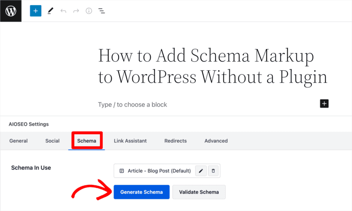Screen dimensions: 352x211
Task: Select the Schema tab
Action: pos(86,141)
